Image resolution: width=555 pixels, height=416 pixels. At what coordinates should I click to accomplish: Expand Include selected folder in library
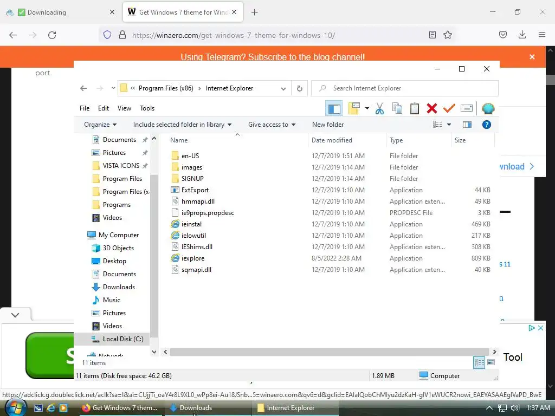[x=182, y=125]
